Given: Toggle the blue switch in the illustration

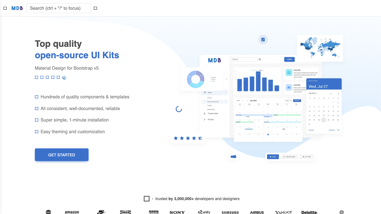Looking at the screenshot, I should (x=233, y=157).
